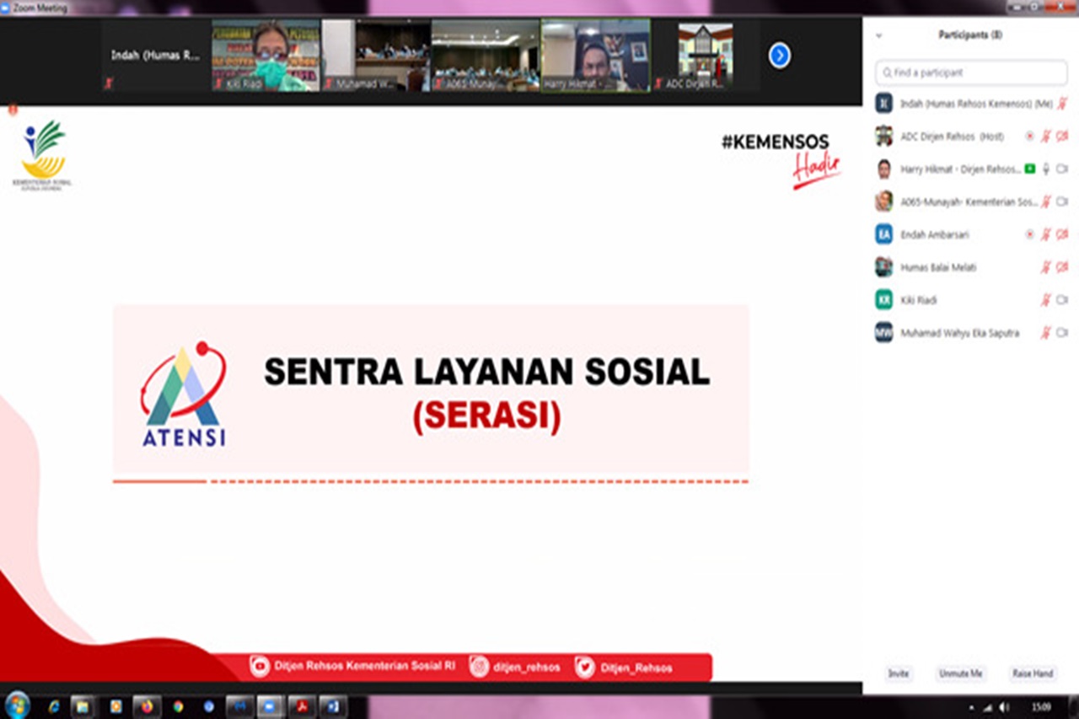The image size is (1079, 719).
Task: Click muted mic icon for ADC Dirjen Rehsos
Action: click(1046, 136)
